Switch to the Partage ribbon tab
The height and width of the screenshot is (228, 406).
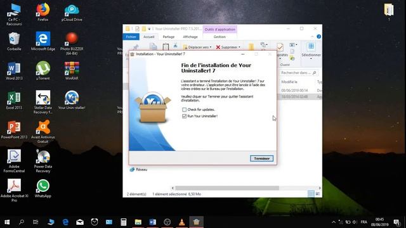point(169,37)
